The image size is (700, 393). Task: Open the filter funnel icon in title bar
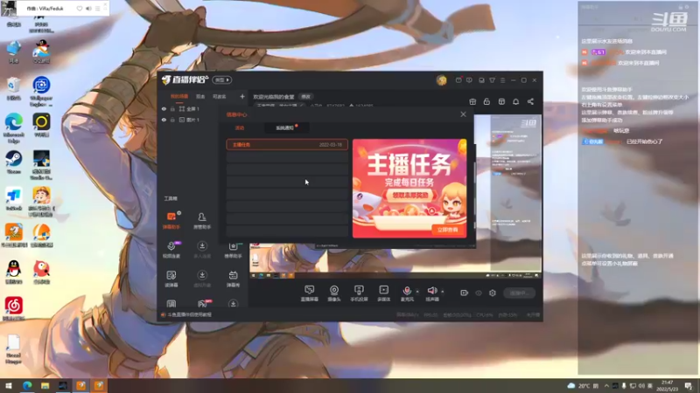point(492,80)
